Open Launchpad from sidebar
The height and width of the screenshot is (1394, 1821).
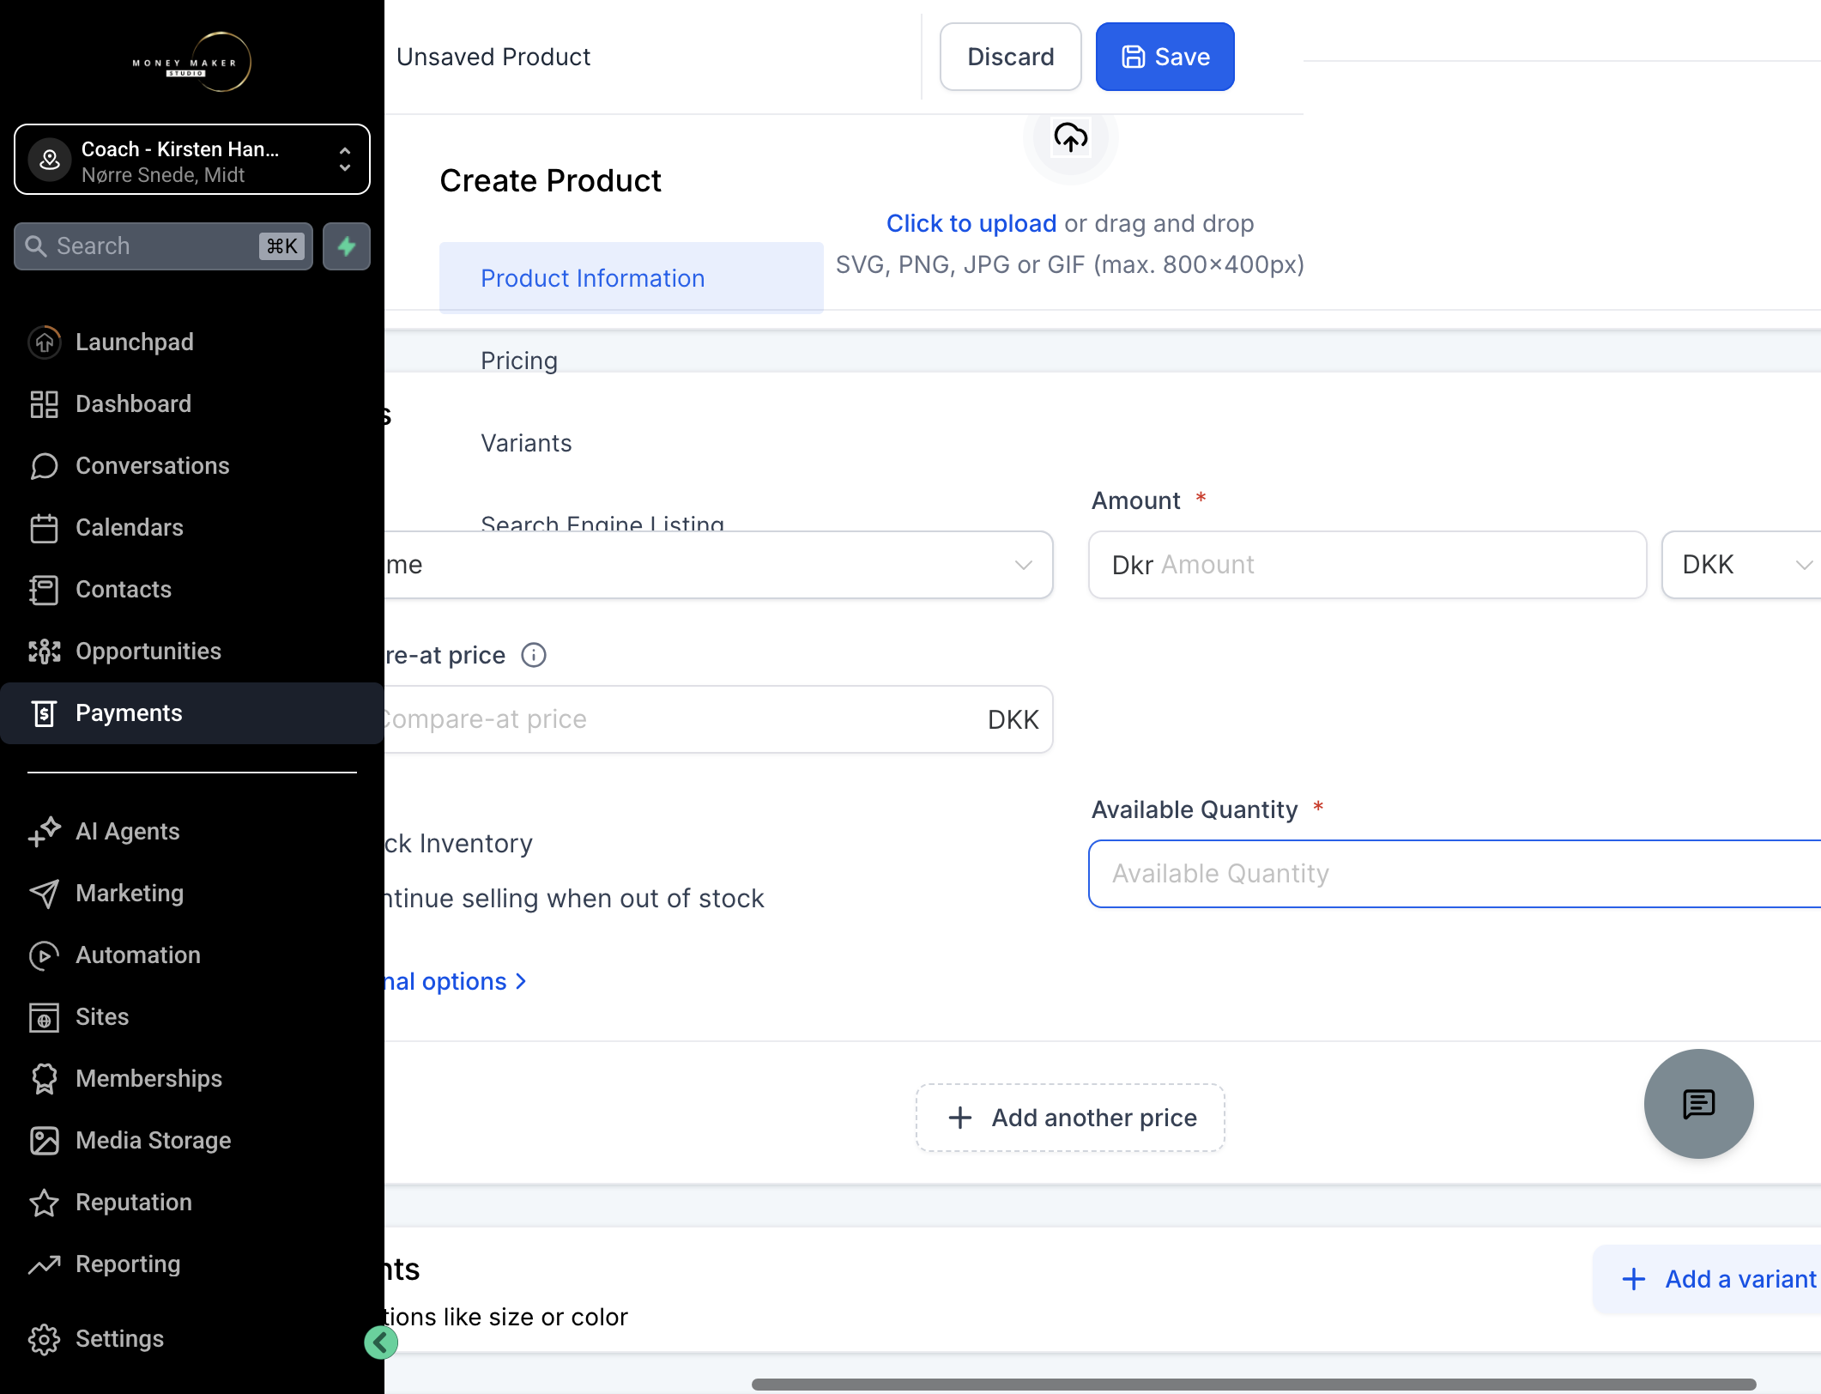pyautogui.click(x=192, y=342)
